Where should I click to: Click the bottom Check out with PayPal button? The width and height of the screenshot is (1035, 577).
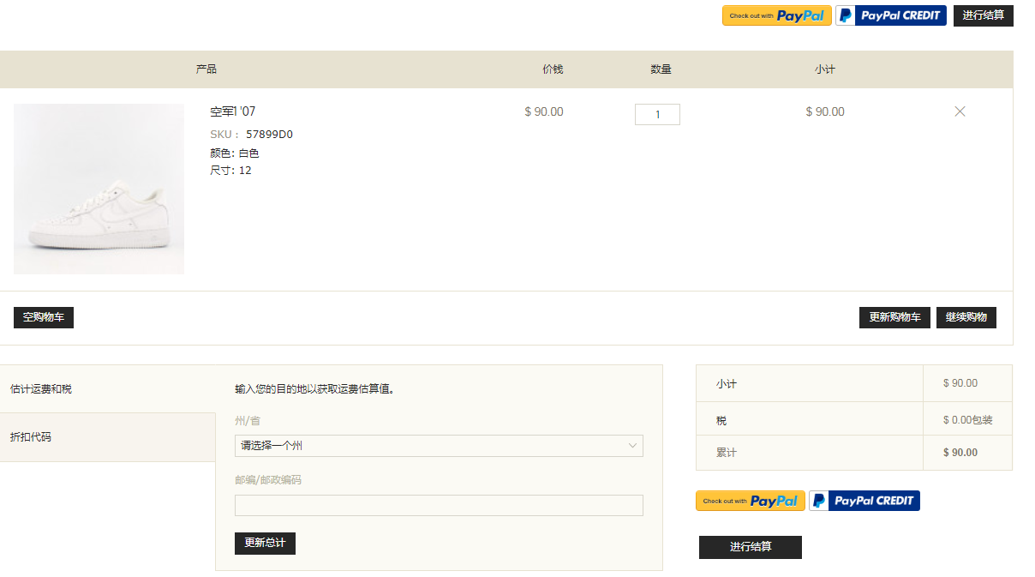(751, 501)
